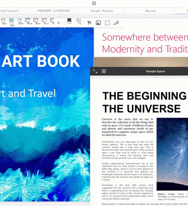Image resolution: width=188 pixels, height=206 pixels.
Task: Open thumbnail grid view in Sample Space popup
Action: click(104, 71)
